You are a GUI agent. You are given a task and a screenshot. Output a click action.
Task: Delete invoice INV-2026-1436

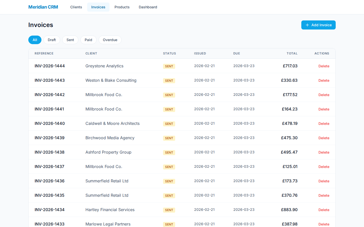tap(324, 181)
